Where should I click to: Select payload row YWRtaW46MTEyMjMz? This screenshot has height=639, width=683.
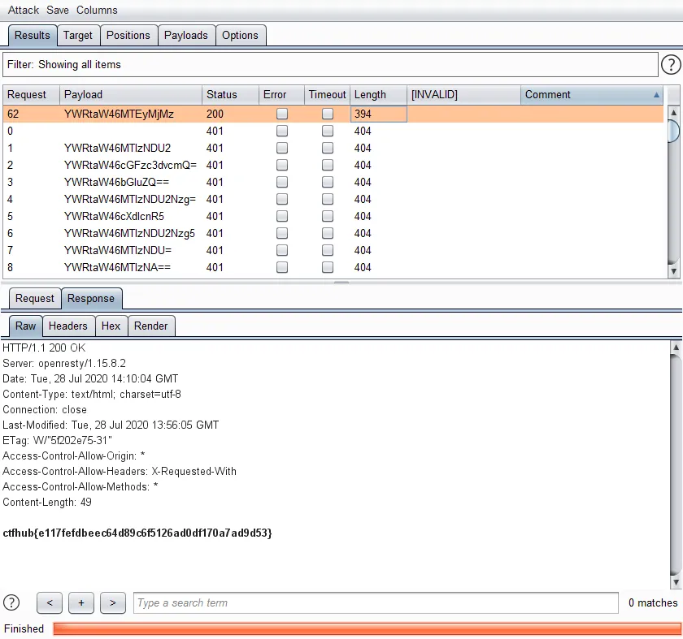point(333,114)
